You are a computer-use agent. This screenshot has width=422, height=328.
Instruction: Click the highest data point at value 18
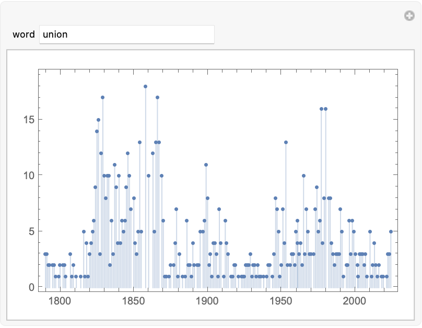pos(145,86)
